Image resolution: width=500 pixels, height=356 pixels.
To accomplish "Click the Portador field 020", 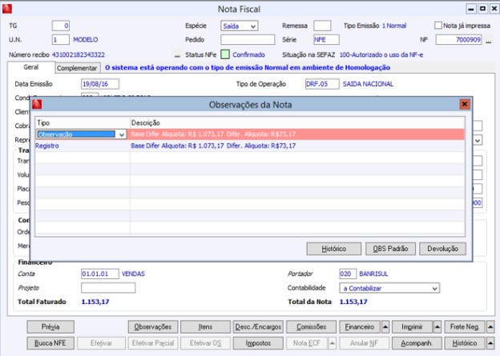I will point(348,274).
